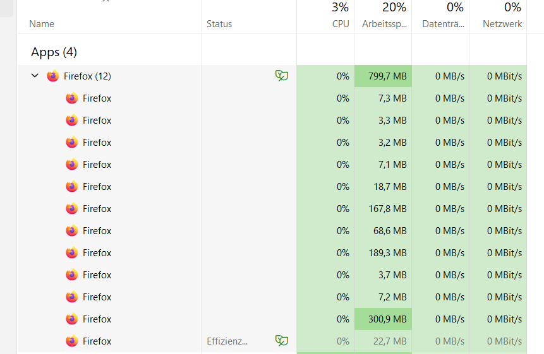Screen dimensions: 544x354
Task: Click the 799,7 MB memory cell
Action: pyautogui.click(x=383, y=76)
